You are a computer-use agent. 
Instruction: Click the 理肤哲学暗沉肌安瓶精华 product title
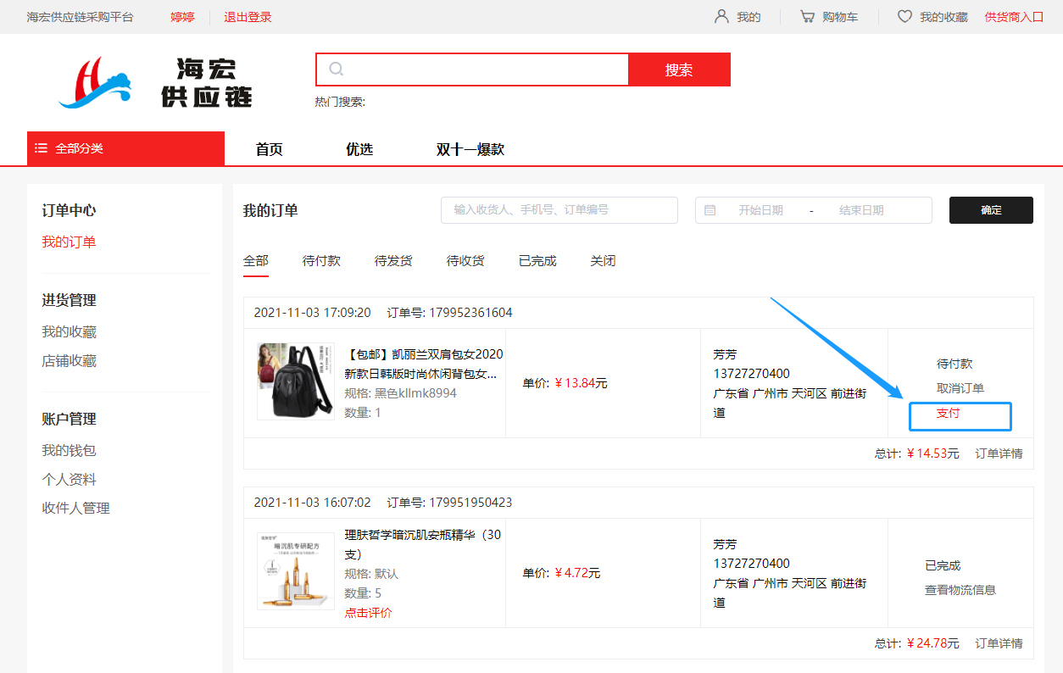423,544
